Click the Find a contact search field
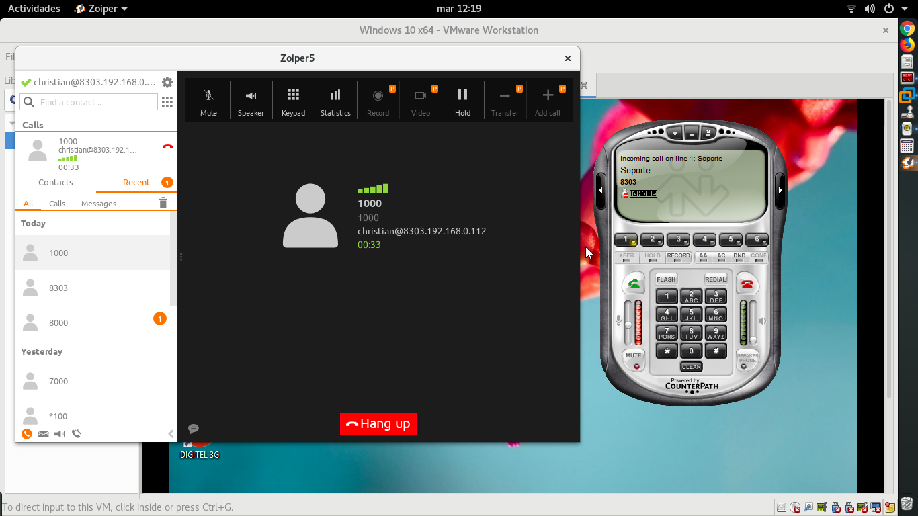 pyautogui.click(x=89, y=102)
